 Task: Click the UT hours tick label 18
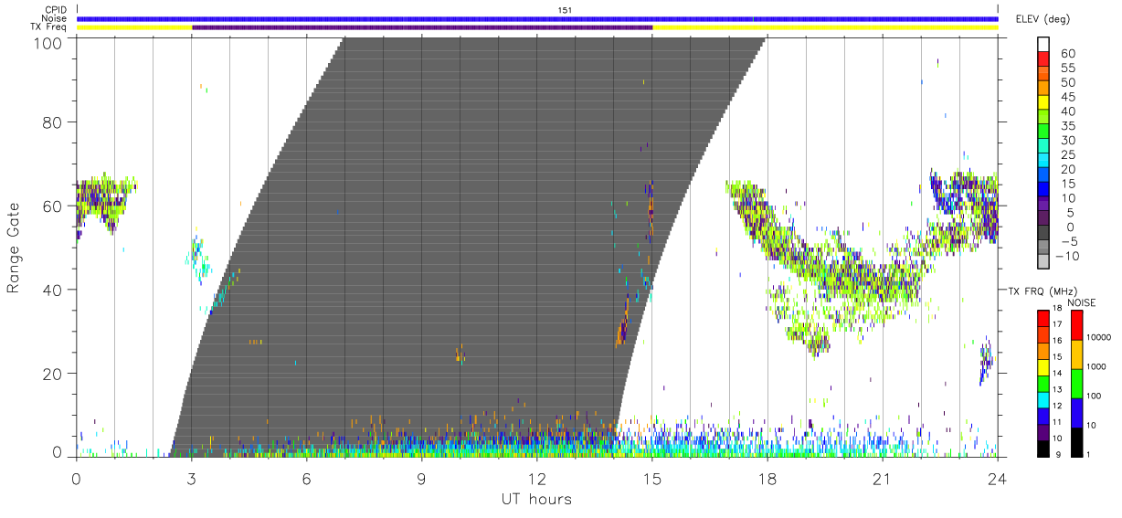click(x=767, y=479)
